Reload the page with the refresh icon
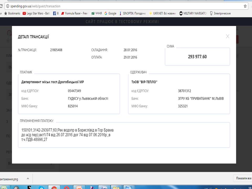Screen dimensions: 252x189 pos(1,6)
